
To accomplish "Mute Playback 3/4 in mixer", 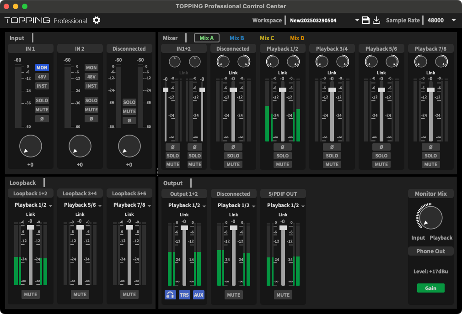I will 332,164.
